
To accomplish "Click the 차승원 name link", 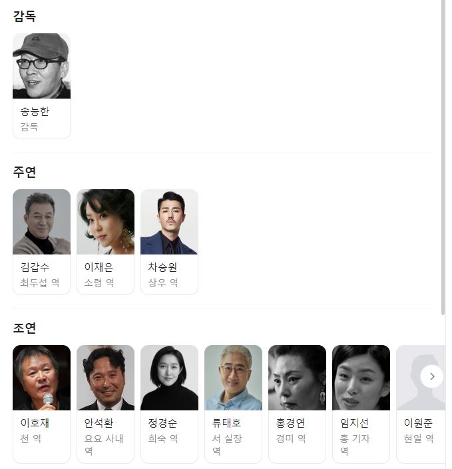I will click(162, 267).
